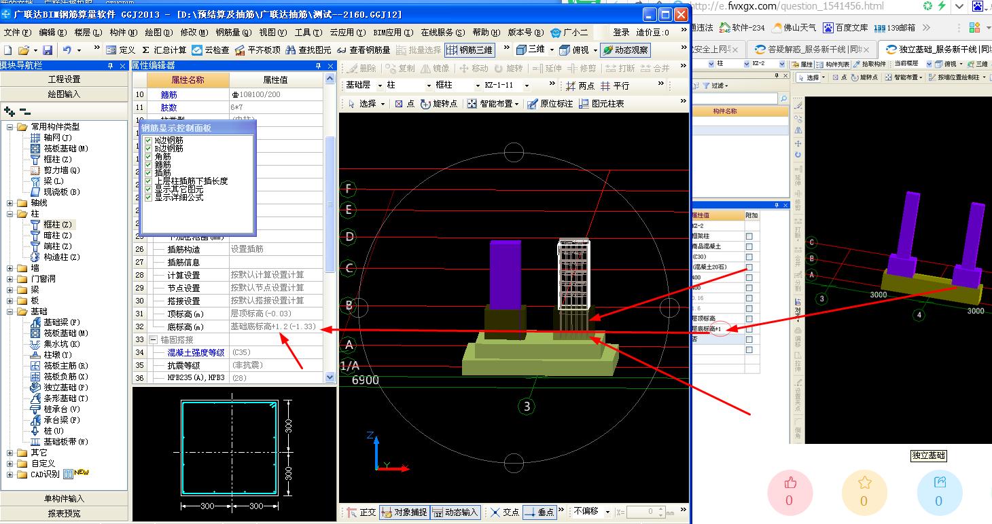Click the Save floppy disk icon
The height and width of the screenshot is (524, 992).
point(47,50)
